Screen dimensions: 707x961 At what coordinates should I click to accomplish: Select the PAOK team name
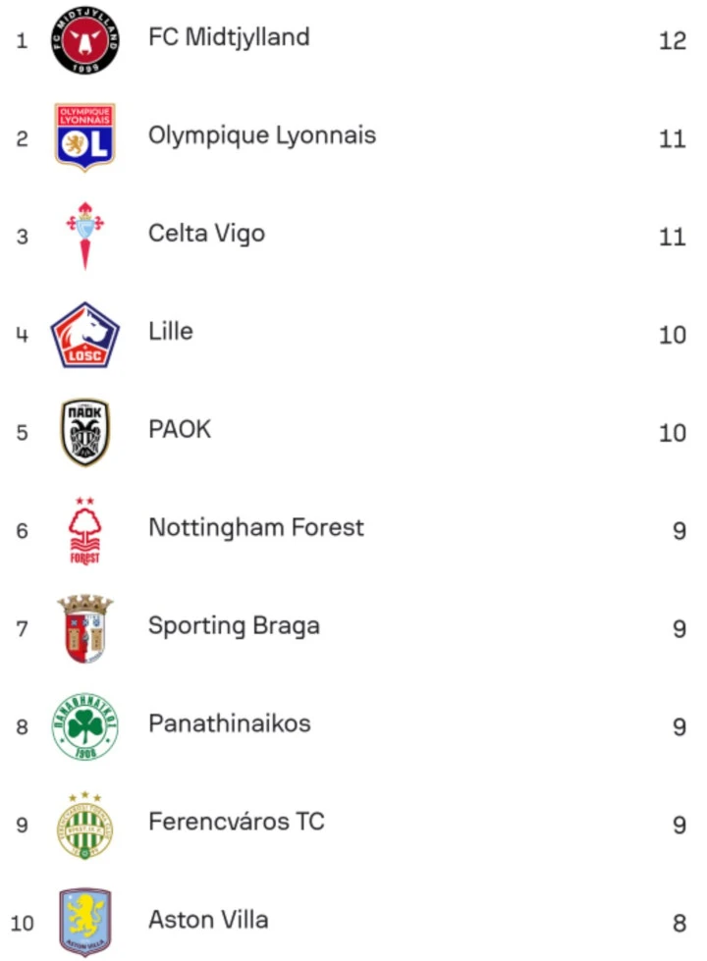coord(180,430)
